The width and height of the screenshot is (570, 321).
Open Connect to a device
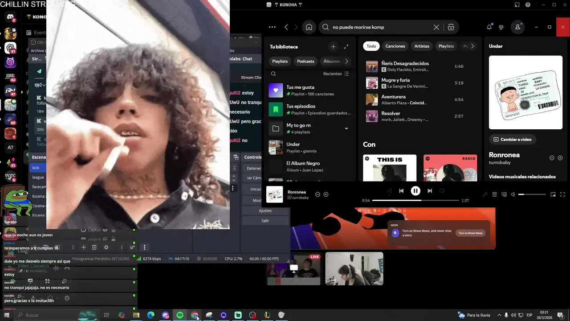click(x=504, y=194)
